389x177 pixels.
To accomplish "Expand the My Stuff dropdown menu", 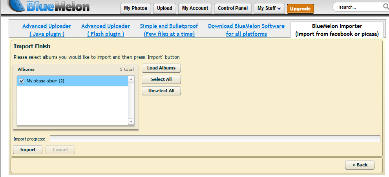I will coord(269,8).
